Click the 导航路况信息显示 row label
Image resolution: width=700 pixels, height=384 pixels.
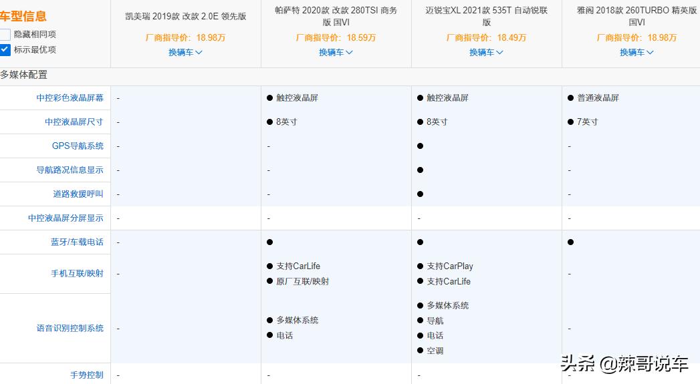(70, 170)
